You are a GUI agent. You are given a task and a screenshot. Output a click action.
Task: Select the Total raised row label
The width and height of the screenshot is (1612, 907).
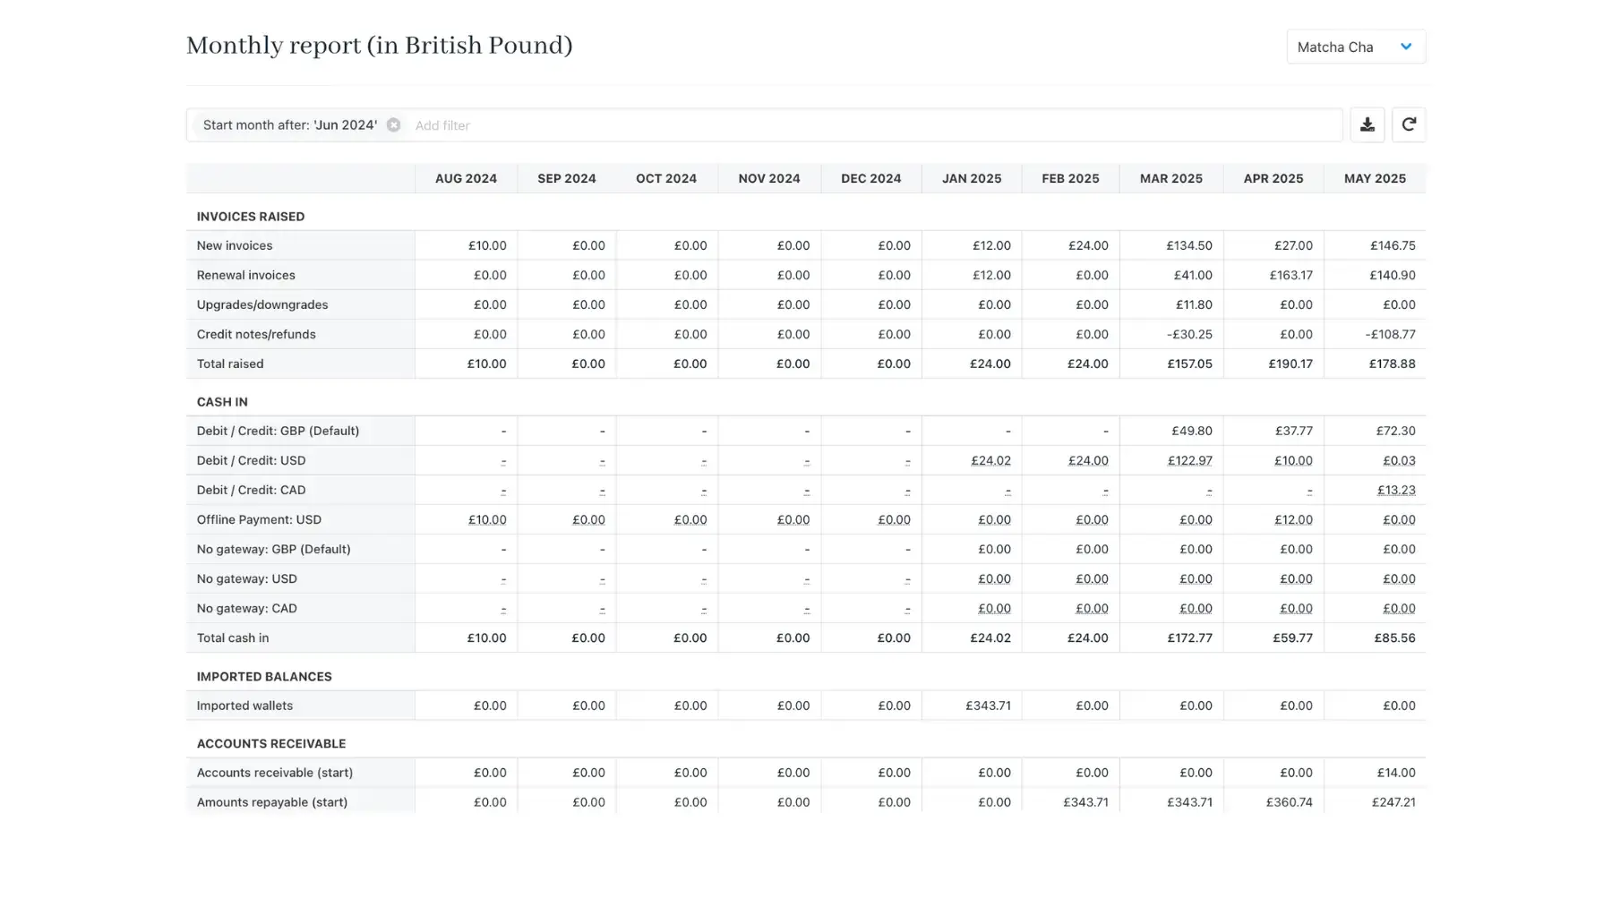point(230,364)
